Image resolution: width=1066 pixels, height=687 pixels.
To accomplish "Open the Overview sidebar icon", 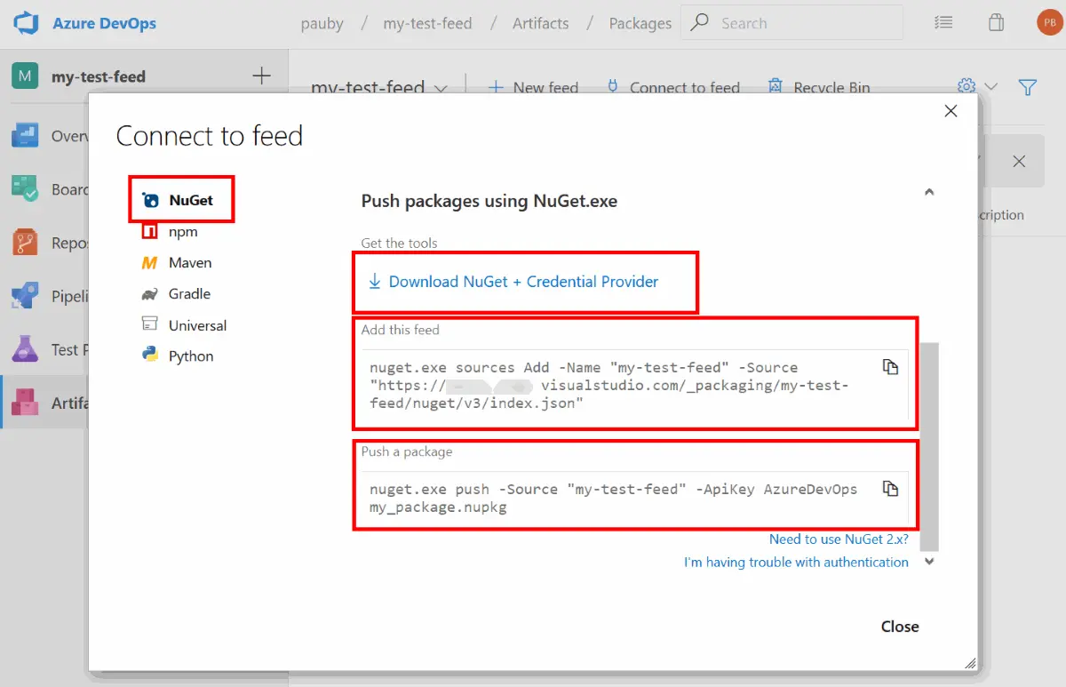I will pyautogui.click(x=25, y=136).
